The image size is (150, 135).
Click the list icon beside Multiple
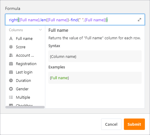[x=11, y=97]
